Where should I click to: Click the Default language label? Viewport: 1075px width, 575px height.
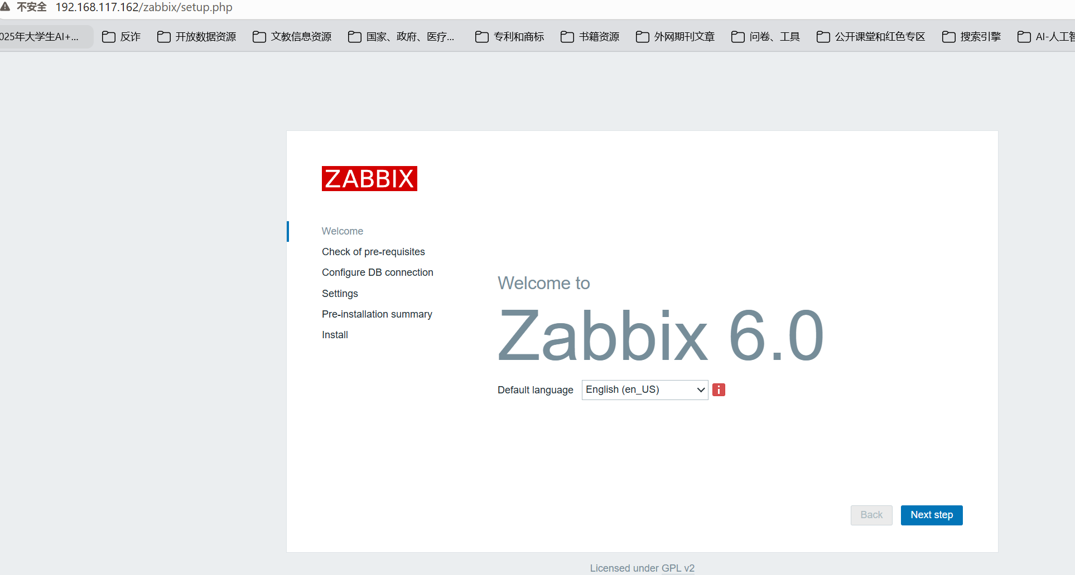pyautogui.click(x=536, y=390)
